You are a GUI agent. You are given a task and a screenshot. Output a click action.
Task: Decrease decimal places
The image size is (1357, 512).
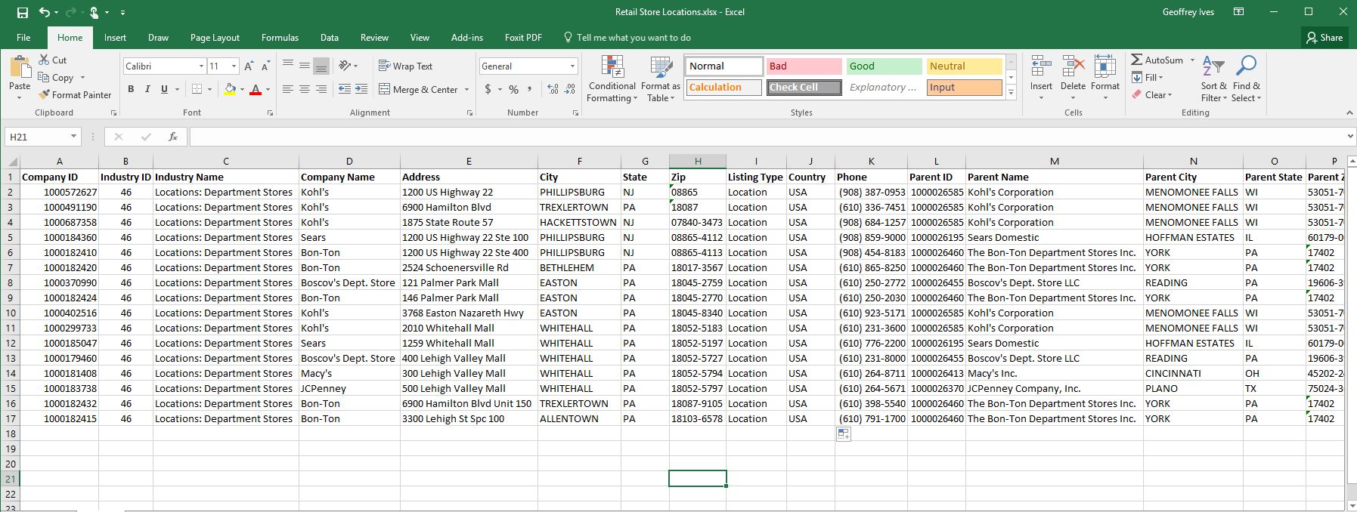coord(569,89)
